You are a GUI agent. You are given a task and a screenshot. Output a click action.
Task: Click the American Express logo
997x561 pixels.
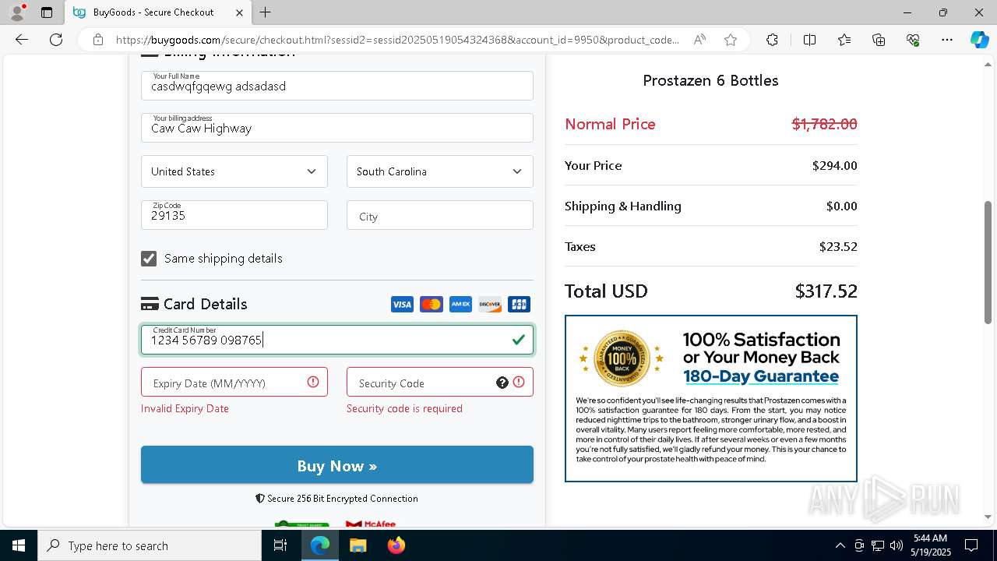pyautogui.click(x=460, y=305)
